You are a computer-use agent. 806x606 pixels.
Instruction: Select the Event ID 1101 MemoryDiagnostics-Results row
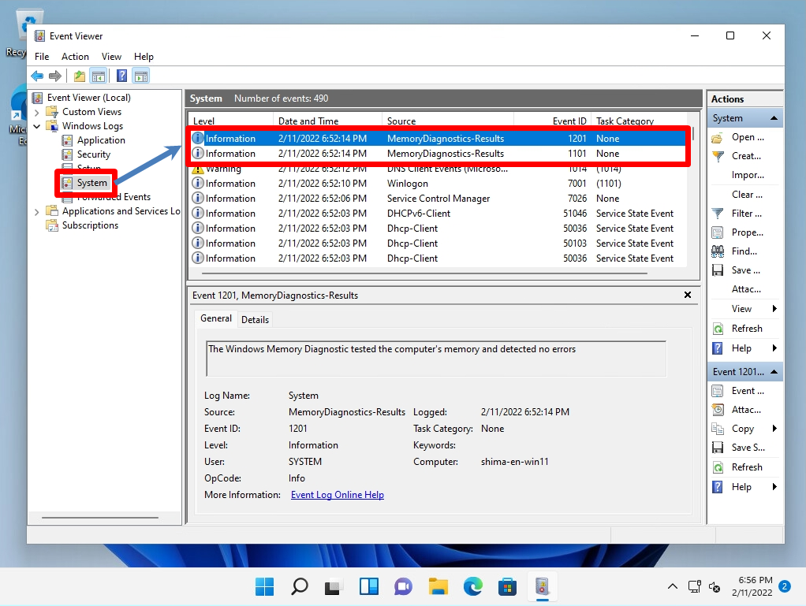coord(438,154)
